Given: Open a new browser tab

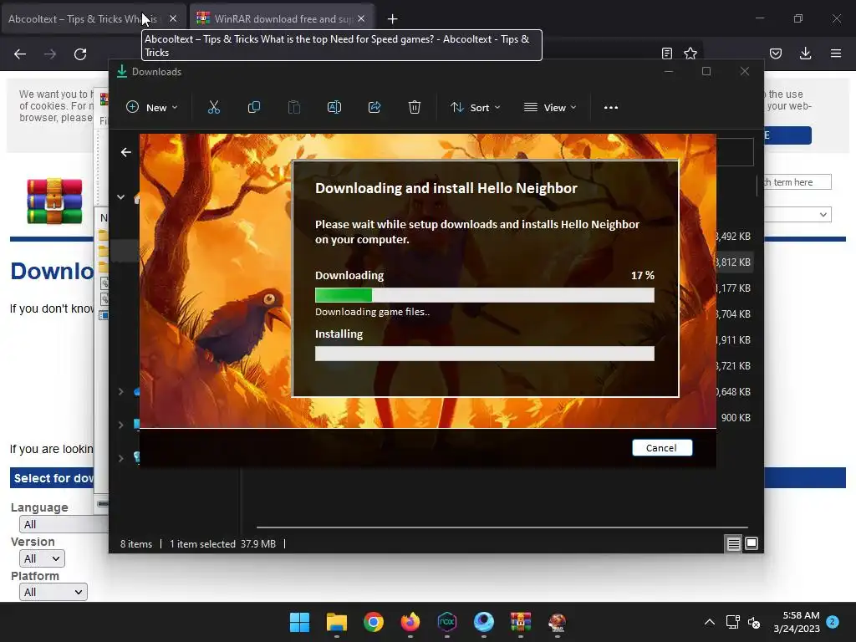Looking at the screenshot, I should pyautogui.click(x=393, y=19).
